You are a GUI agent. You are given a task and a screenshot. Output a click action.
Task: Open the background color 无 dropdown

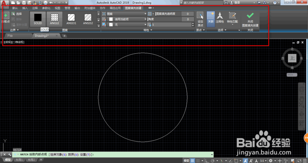(127, 25)
